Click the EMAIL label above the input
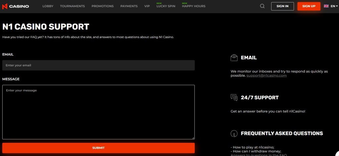Screen dimensions: 339x156 pos(8,54)
